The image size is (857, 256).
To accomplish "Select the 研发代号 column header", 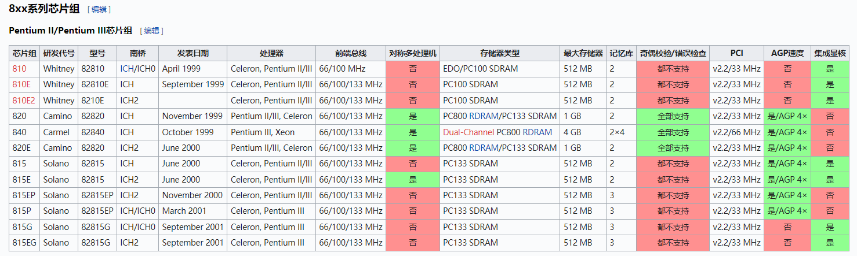I will 59,53.
